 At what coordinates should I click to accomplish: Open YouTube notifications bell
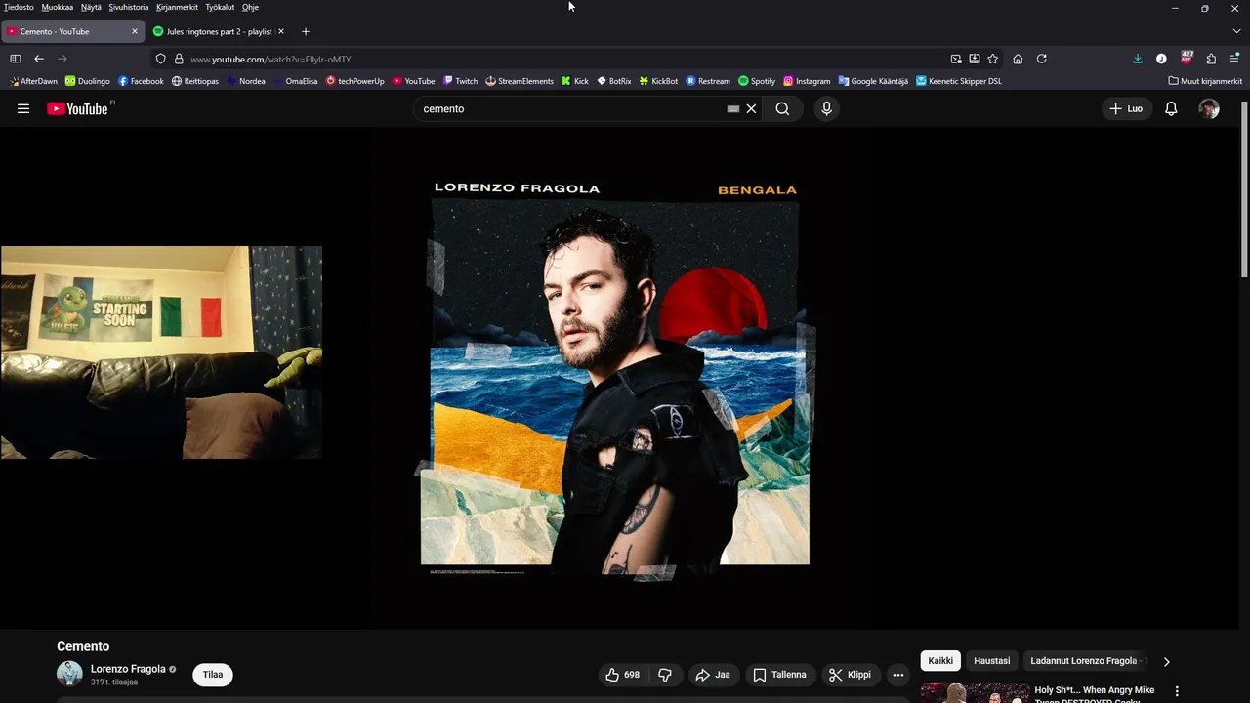[1171, 108]
